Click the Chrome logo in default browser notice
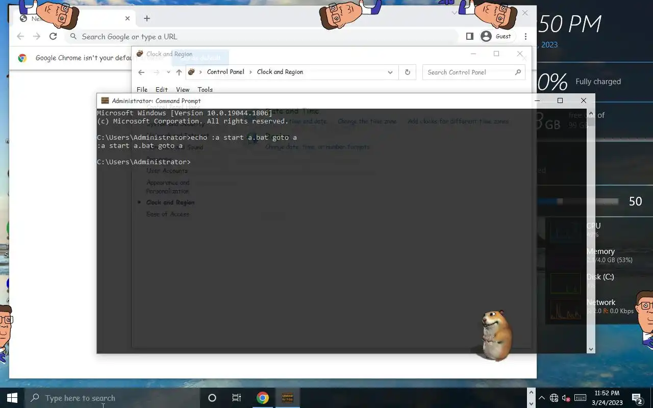Image resolution: width=653 pixels, height=408 pixels. pyautogui.click(x=22, y=58)
